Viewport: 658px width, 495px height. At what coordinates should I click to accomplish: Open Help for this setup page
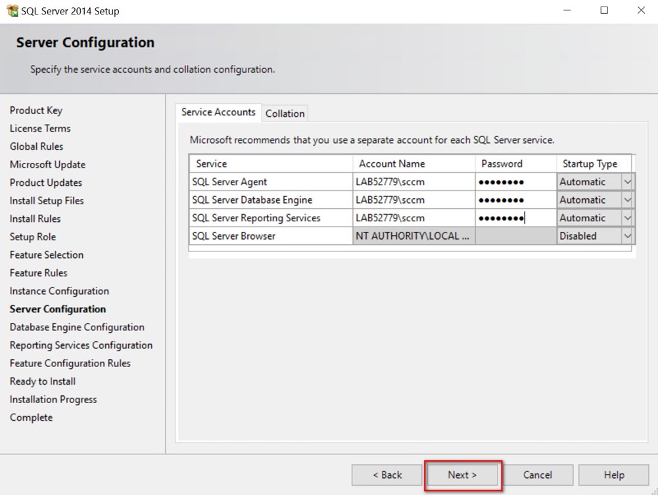(613, 475)
